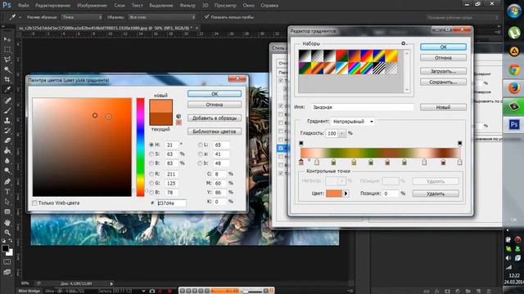Image resolution: width=524 pixels, height=294 pixels.
Task: Open the 'Редактирование' menu
Action: coord(52,6)
